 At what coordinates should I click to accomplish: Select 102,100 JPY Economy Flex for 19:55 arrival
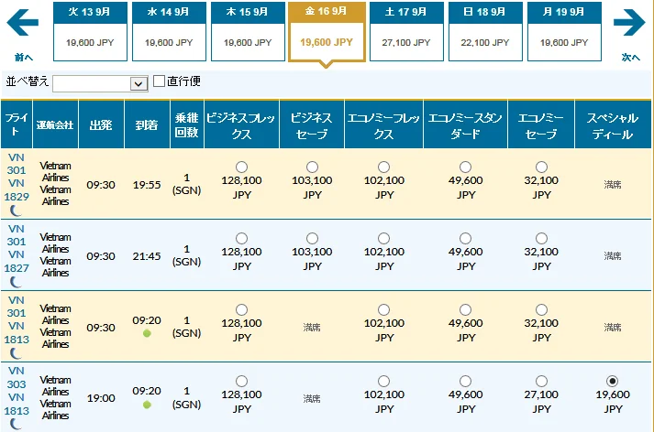pyautogui.click(x=383, y=167)
